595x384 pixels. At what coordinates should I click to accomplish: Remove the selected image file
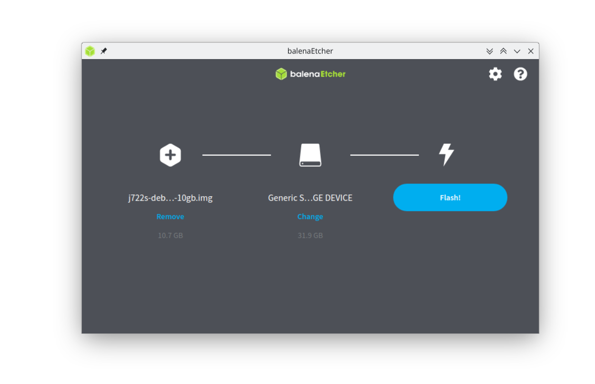point(170,216)
